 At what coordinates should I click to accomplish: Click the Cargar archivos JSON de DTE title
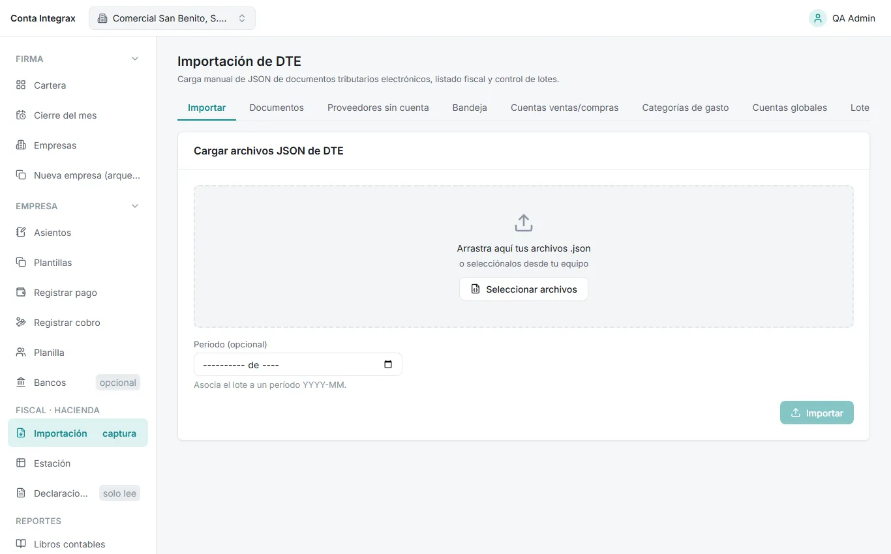[269, 151]
